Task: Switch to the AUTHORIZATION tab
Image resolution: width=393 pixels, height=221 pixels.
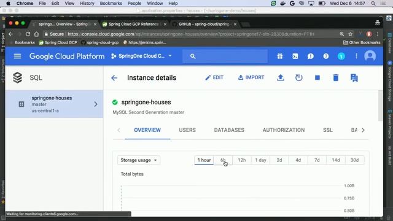Action: pyautogui.click(x=284, y=130)
